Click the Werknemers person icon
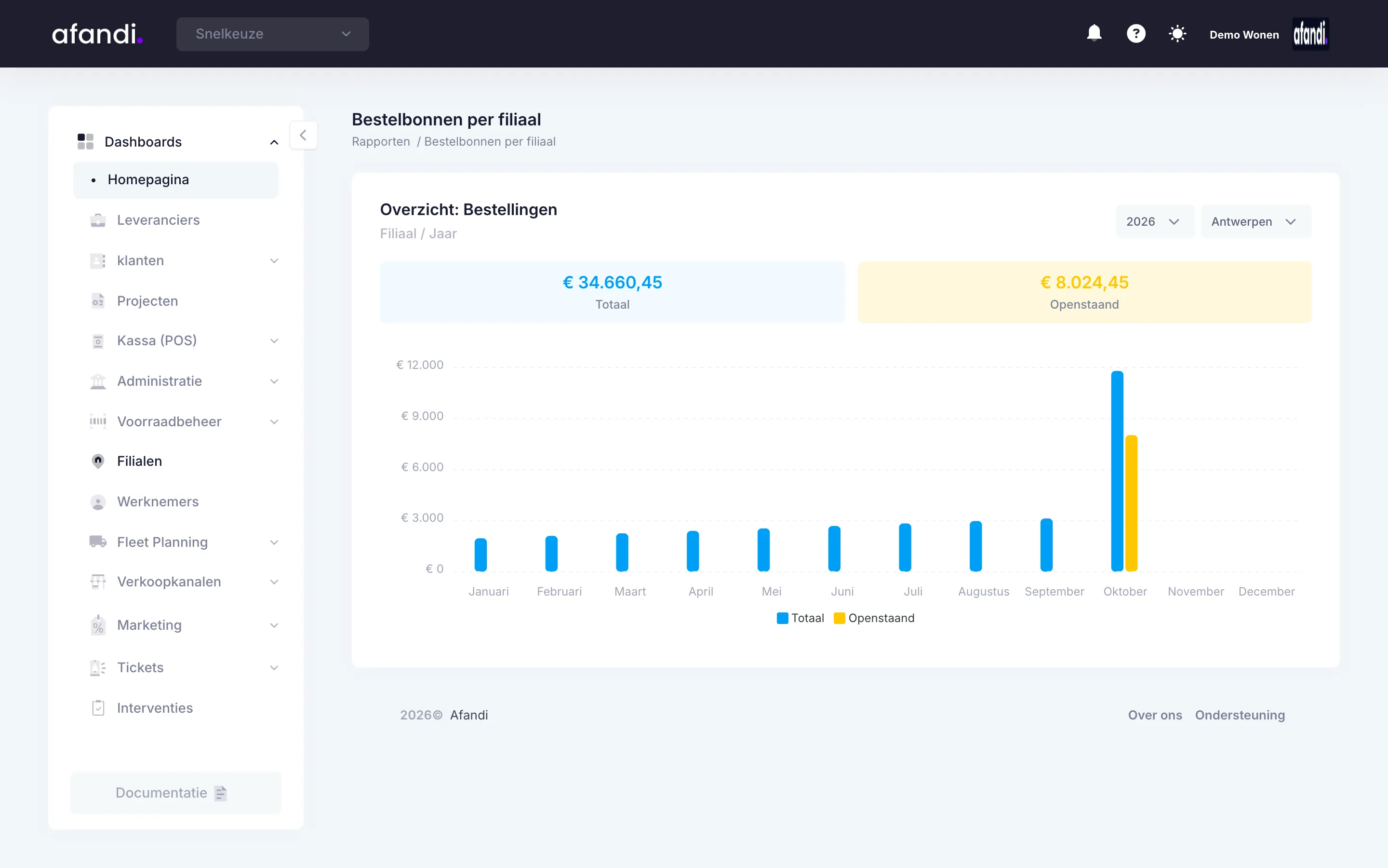This screenshot has height=868, width=1388. click(x=98, y=502)
